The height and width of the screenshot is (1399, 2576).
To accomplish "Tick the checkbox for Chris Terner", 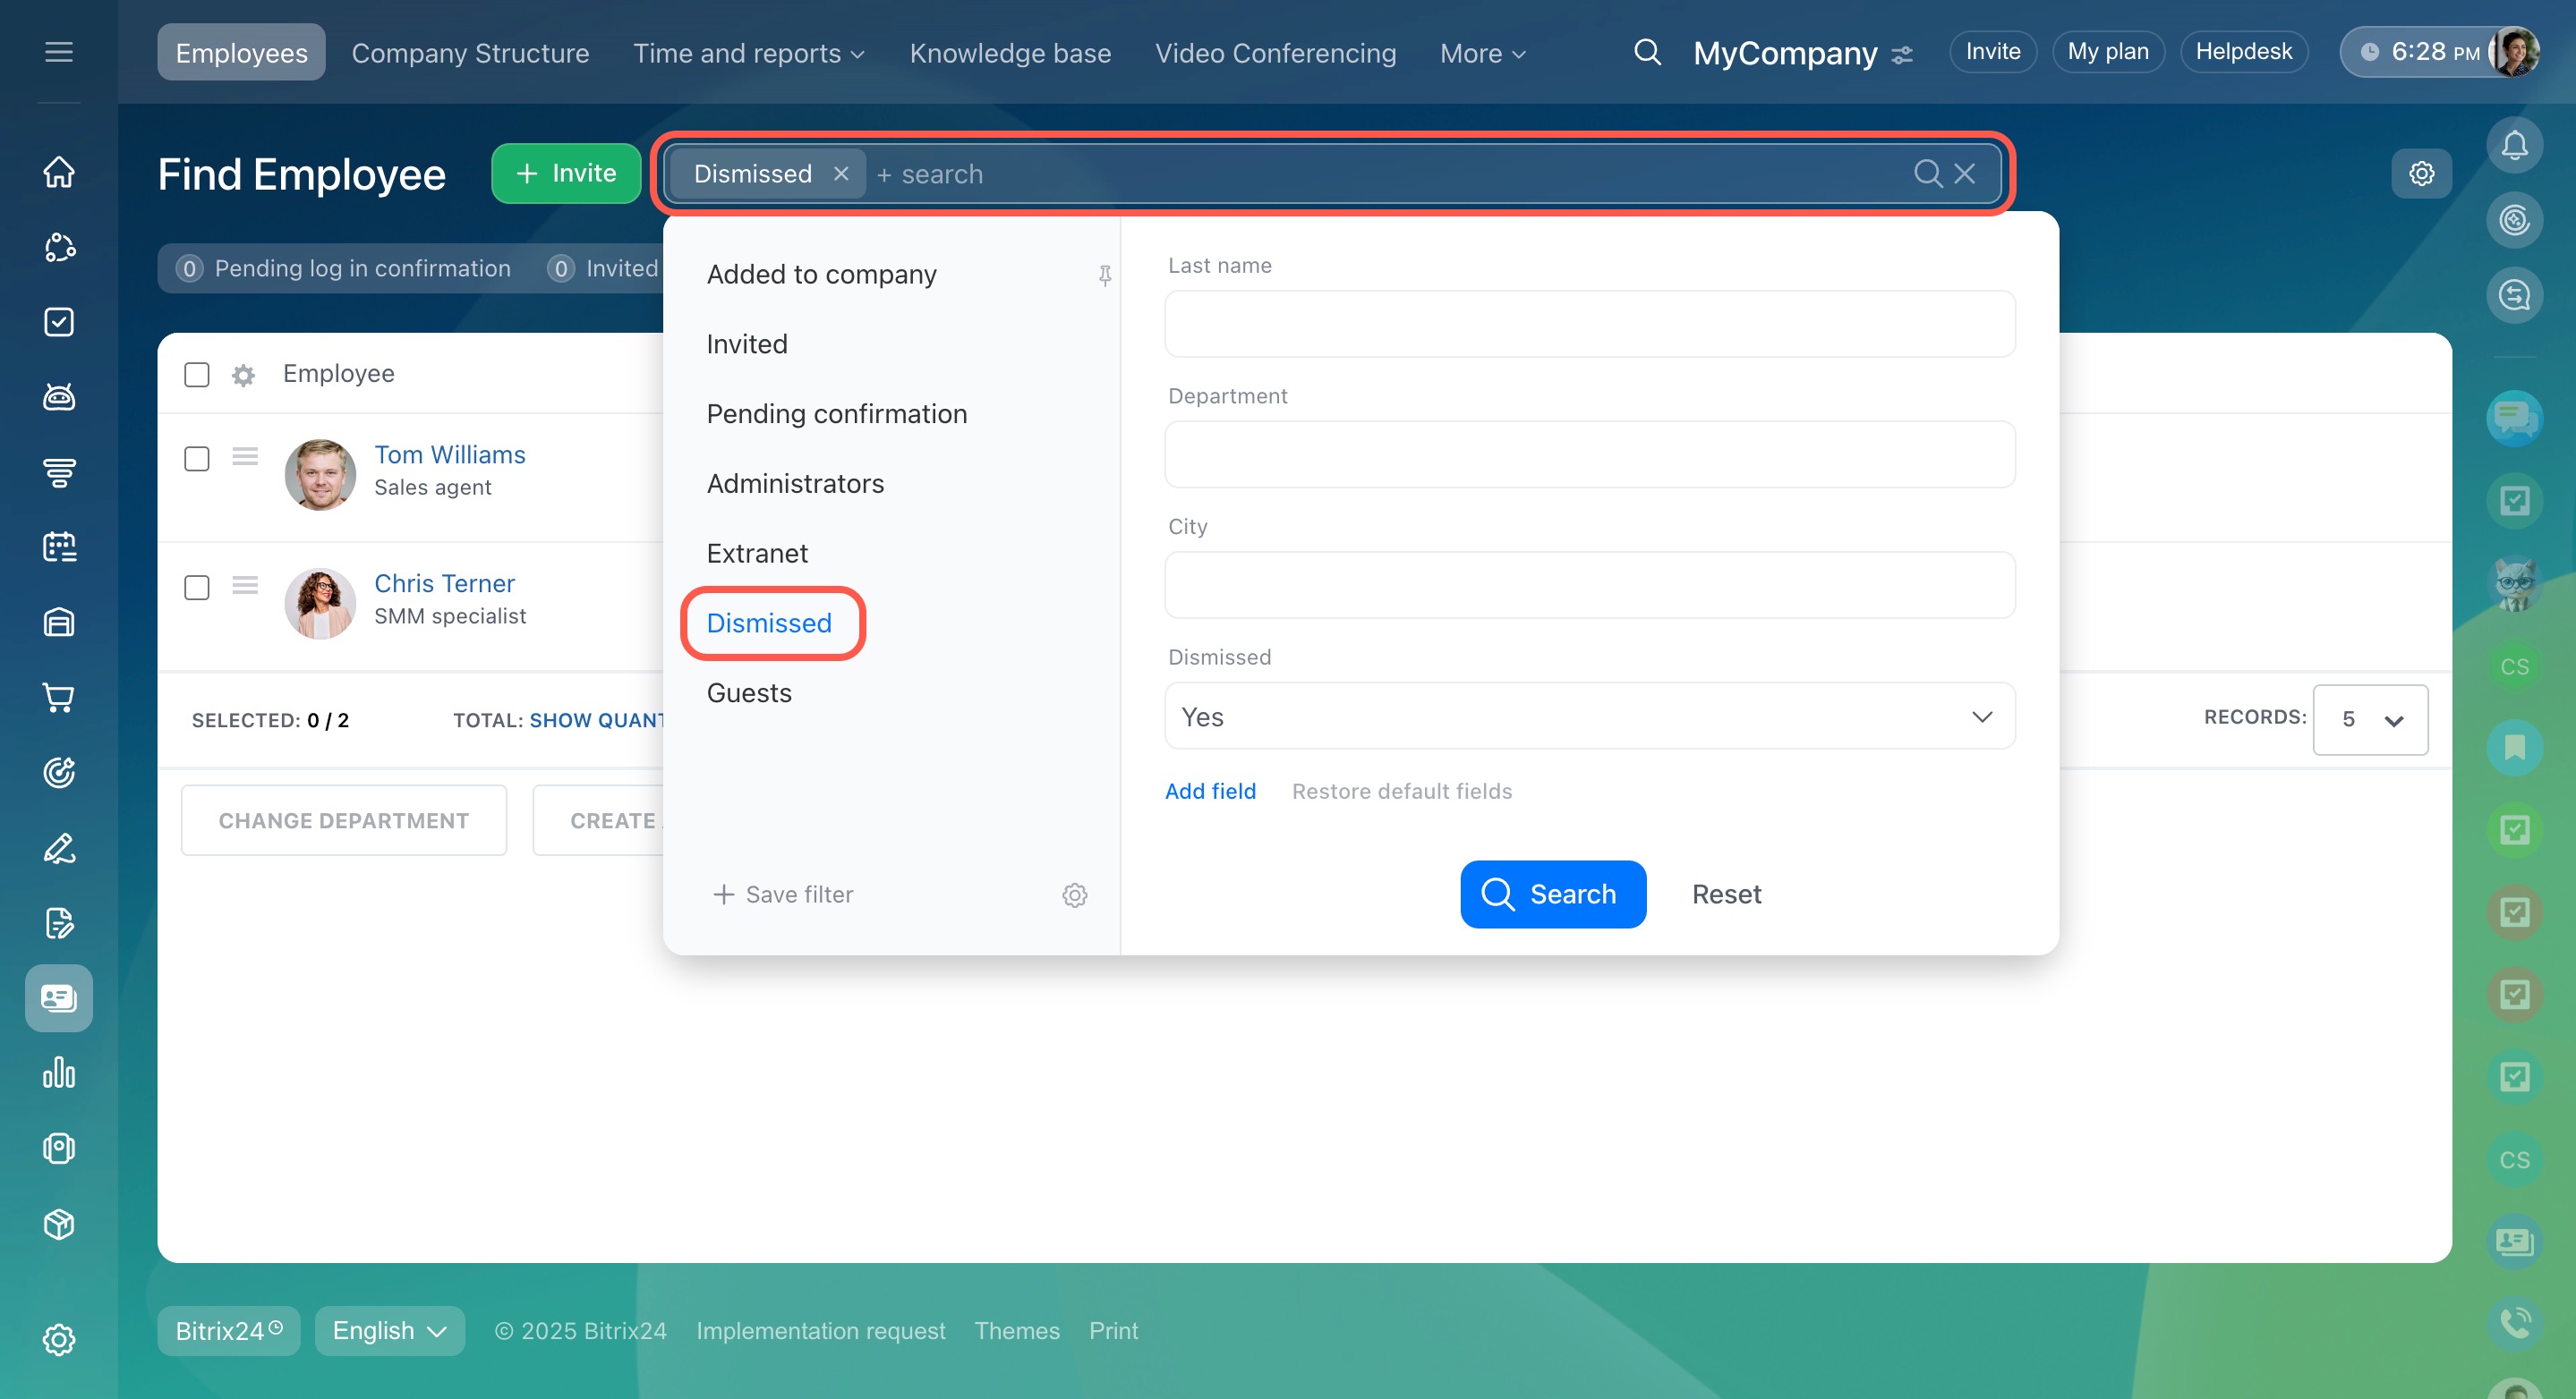I will (197, 588).
